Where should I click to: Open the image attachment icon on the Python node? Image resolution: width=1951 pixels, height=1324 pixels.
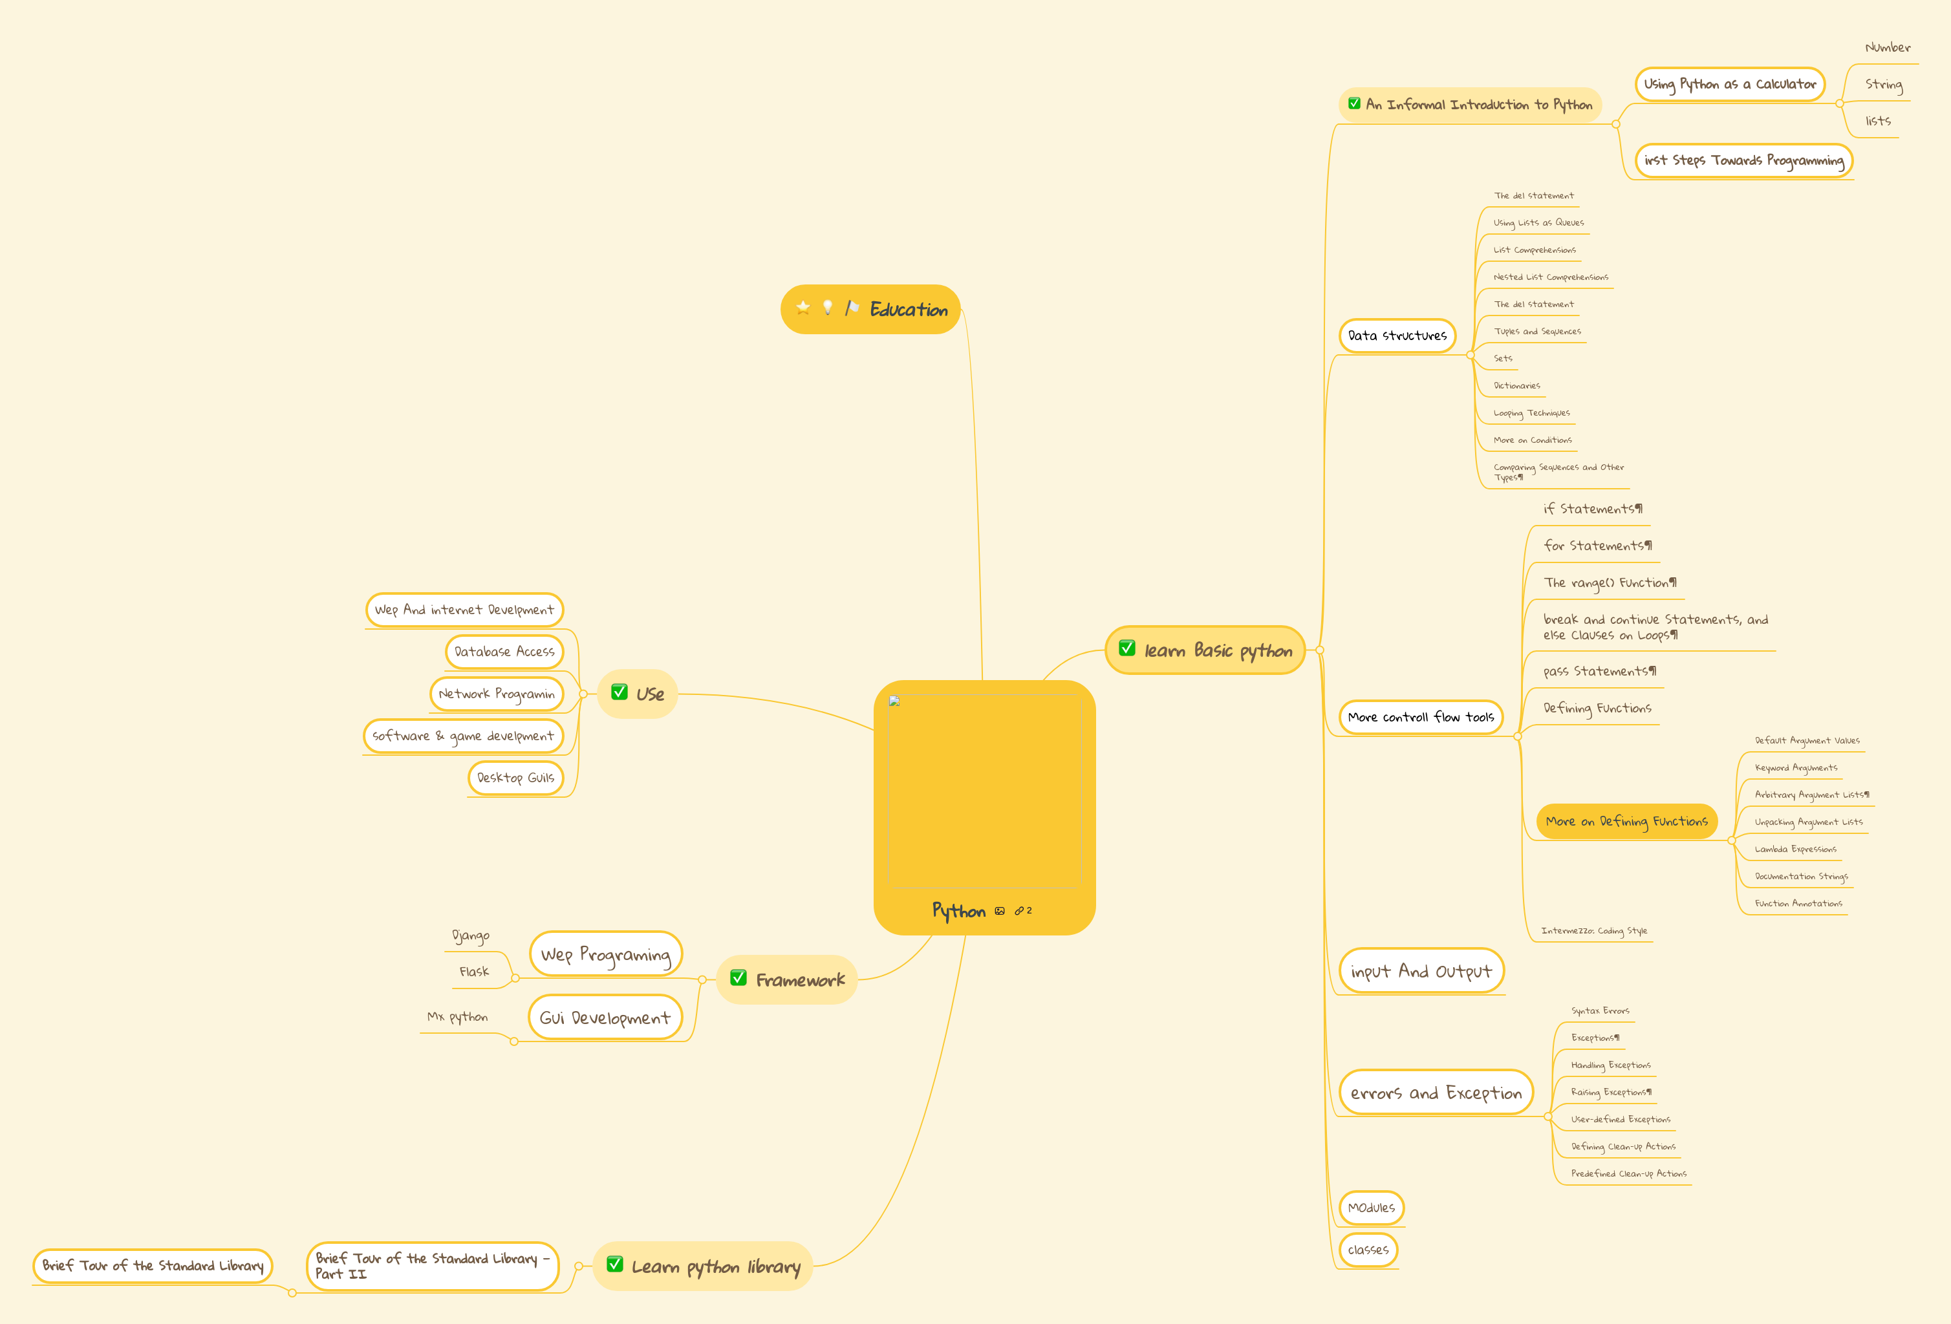1000,912
